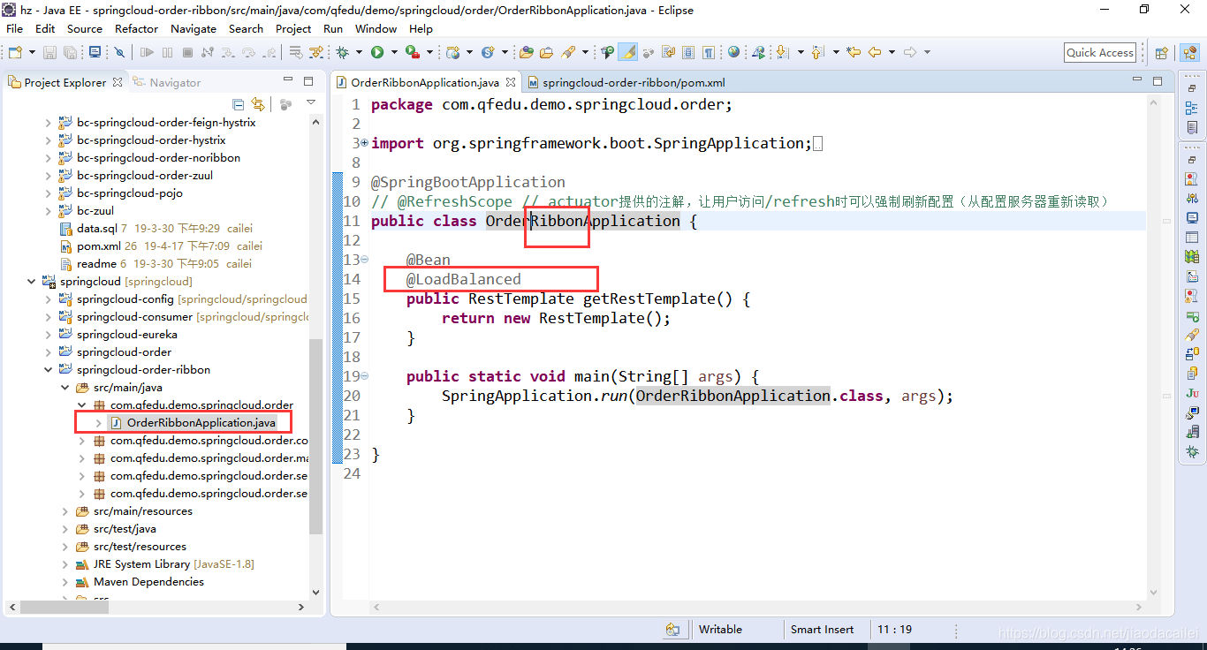Image resolution: width=1207 pixels, height=650 pixels.
Task: Click the Open Web Browser globe icon
Action: (x=733, y=52)
